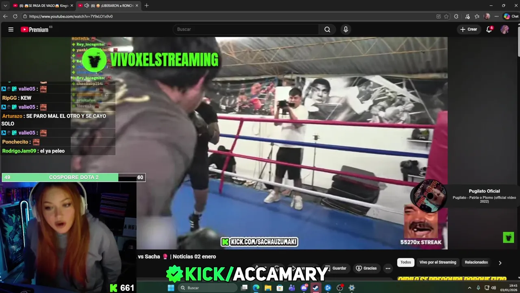This screenshot has height=293, width=520.
Task: Open Microsoft Edge from taskbar
Action: pyautogui.click(x=256, y=288)
